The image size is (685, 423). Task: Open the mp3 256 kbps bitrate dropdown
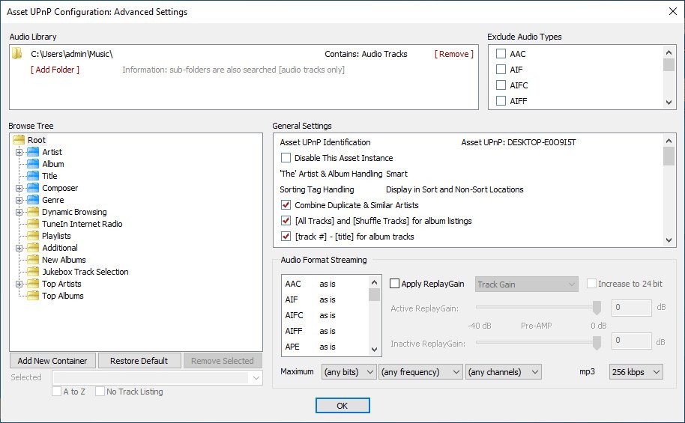636,372
